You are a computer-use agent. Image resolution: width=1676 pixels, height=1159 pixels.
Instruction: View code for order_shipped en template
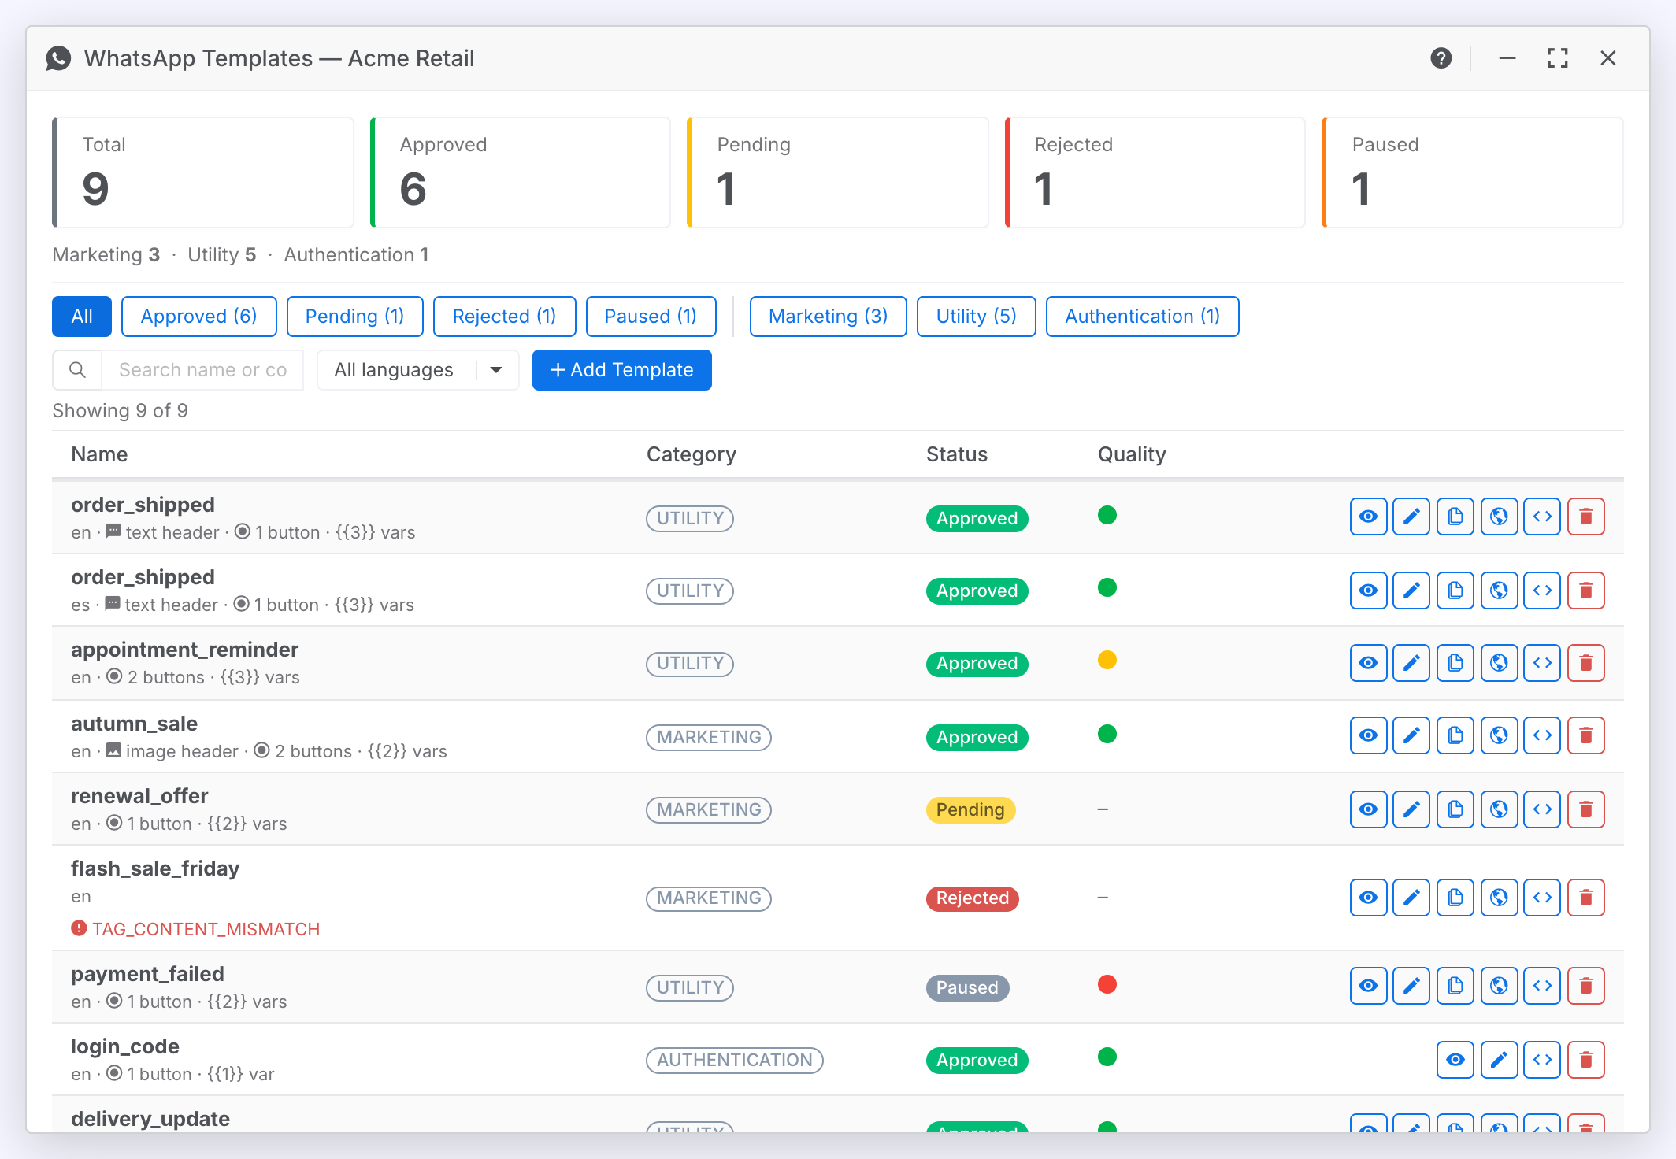click(x=1542, y=517)
